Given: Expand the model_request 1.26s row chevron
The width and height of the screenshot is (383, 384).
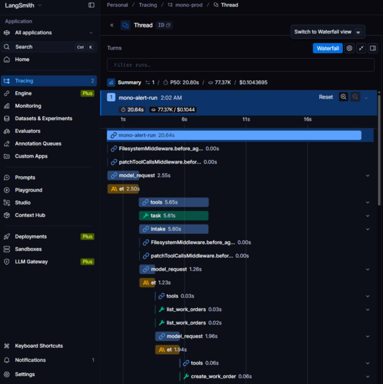Looking at the screenshot, I should coord(368,269).
